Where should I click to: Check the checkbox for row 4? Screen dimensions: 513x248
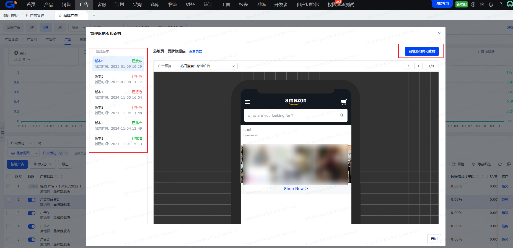click(x=8, y=226)
